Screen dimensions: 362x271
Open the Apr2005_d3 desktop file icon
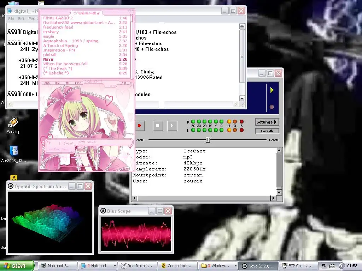(14, 154)
